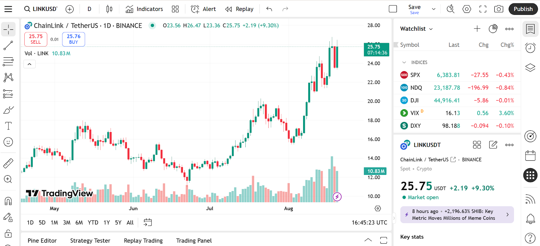540x246 pixels.
Task: Select the 6M time range
Action: tap(79, 222)
